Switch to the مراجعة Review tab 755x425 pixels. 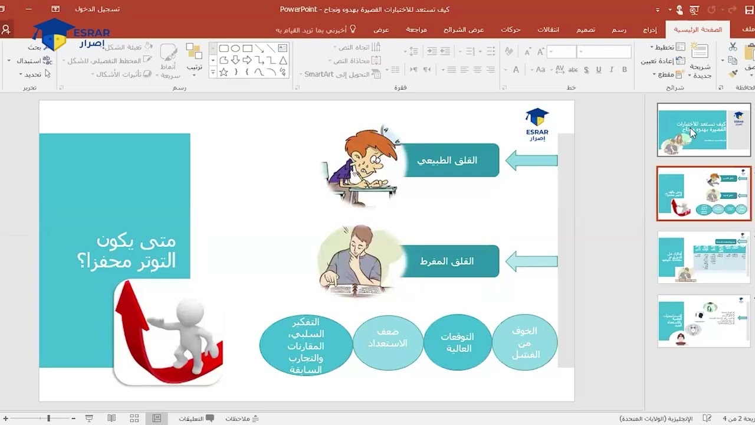click(416, 30)
